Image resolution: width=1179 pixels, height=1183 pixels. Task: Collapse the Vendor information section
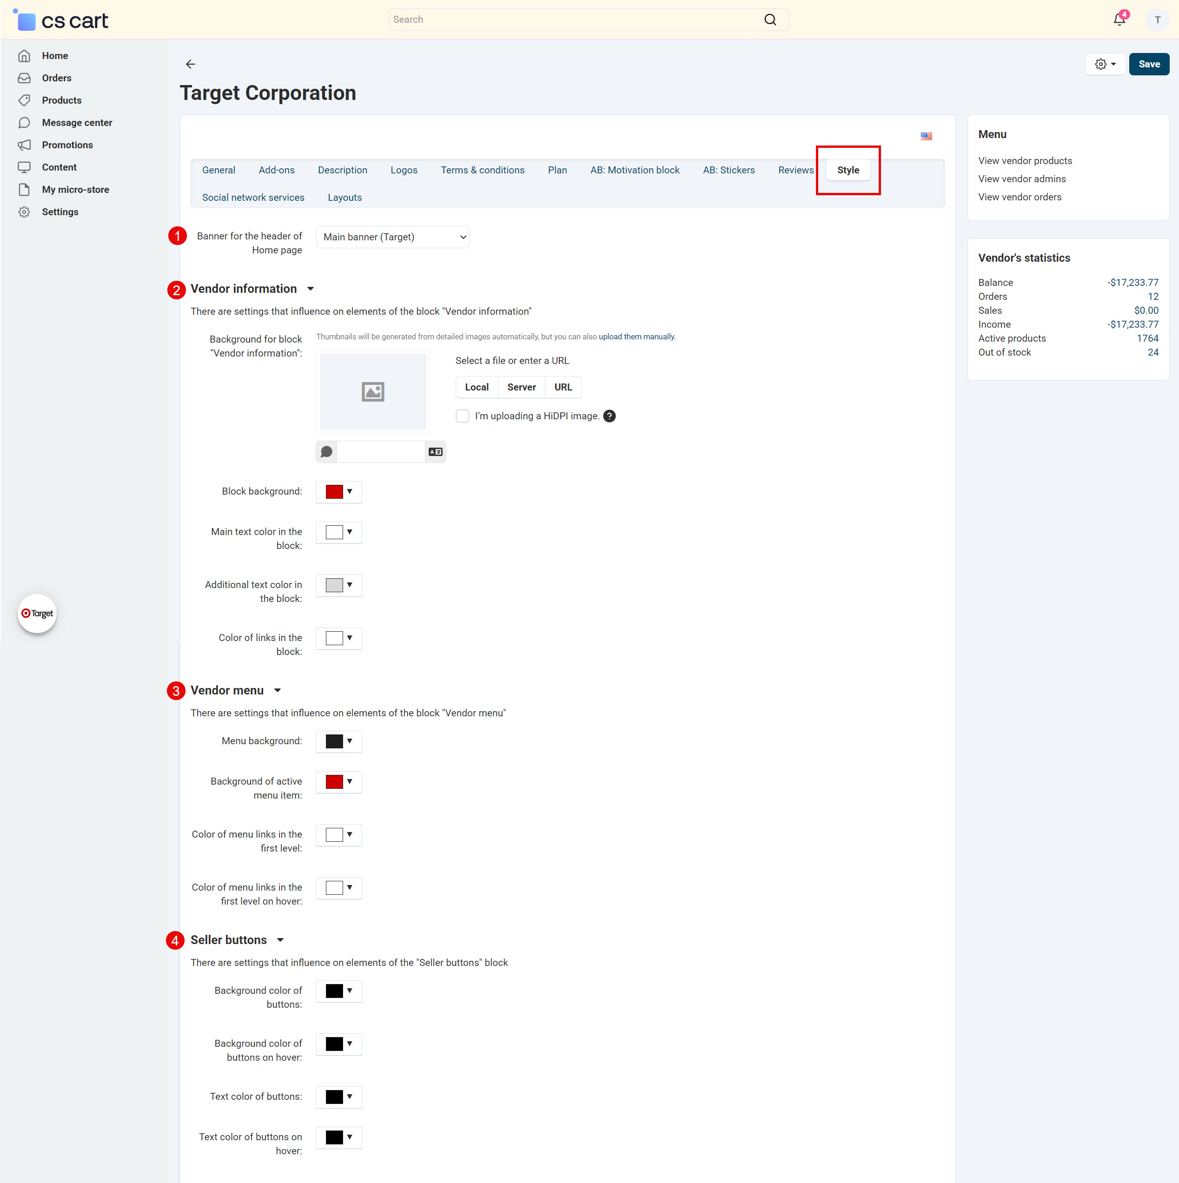tap(311, 288)
